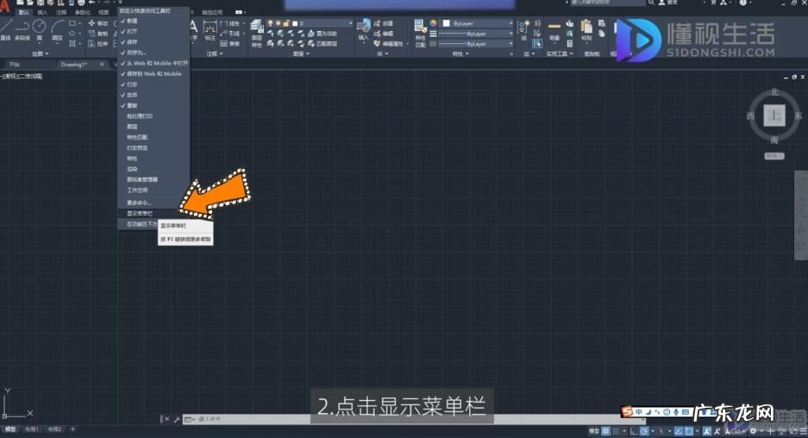This screenshot has width=808, height=438.
Task: Click the Paste (粘贴) icon
Action: click(x=586, y=30)
